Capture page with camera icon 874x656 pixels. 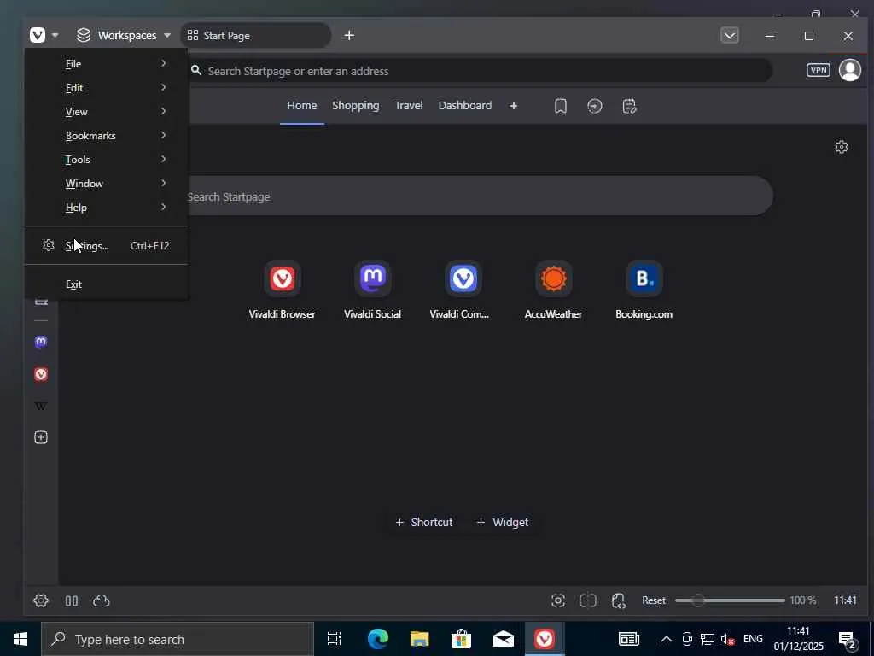(558, 600)
